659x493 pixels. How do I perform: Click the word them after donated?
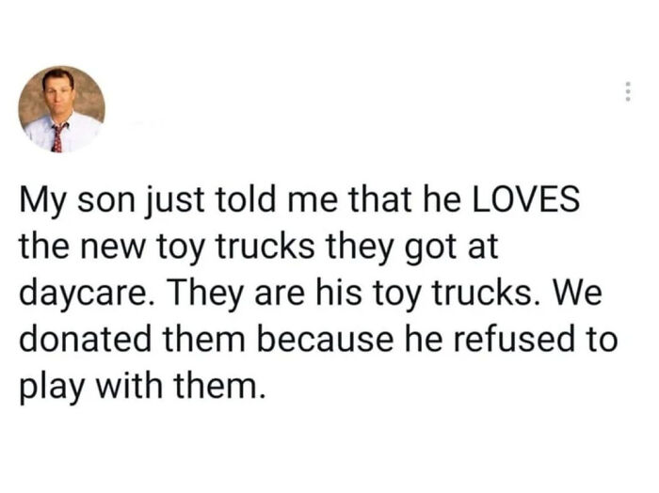point(203,339)
